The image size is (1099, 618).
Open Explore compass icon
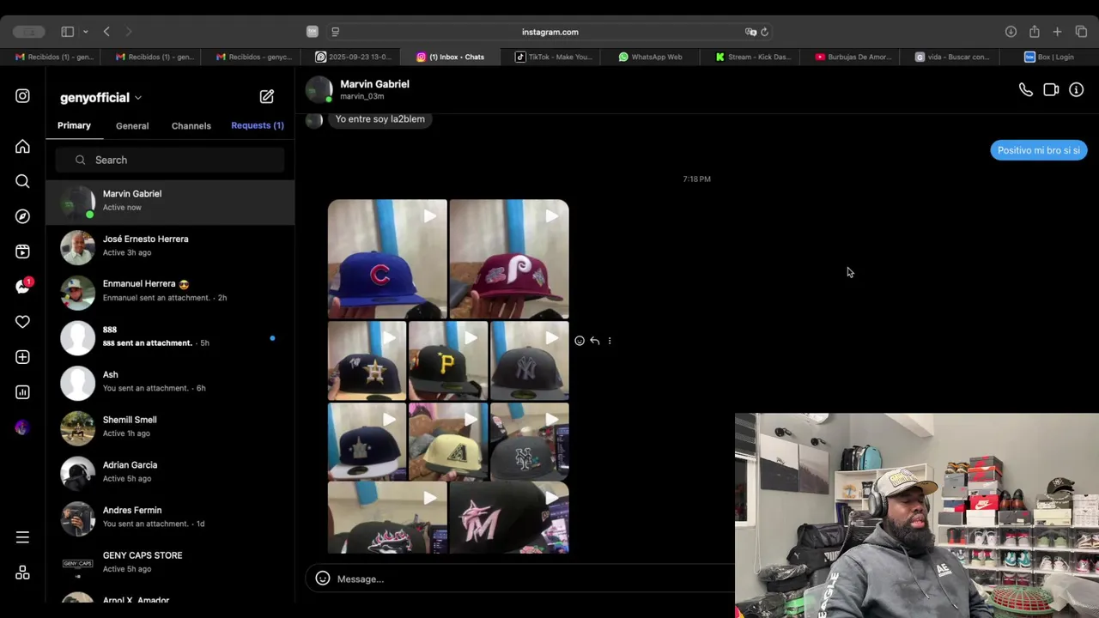[22, 216]
